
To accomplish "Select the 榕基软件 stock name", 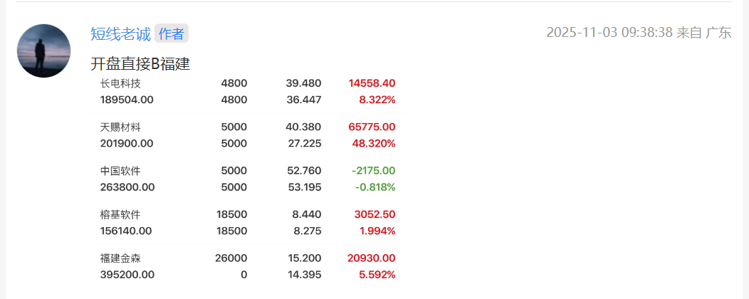I will click(120, 214).
